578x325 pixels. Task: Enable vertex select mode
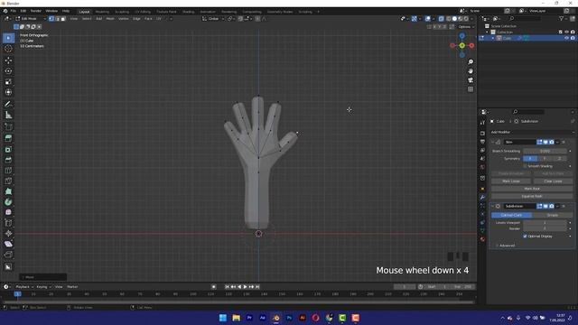coord(51,18)
